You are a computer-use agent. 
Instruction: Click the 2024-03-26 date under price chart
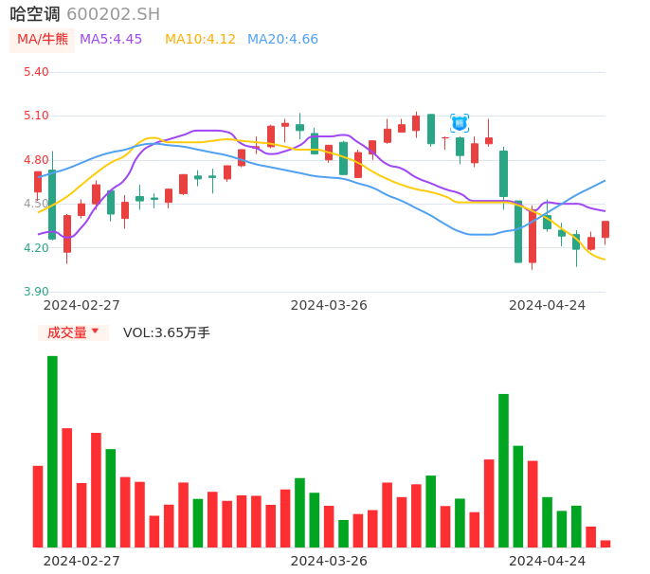tap(329, 305)
